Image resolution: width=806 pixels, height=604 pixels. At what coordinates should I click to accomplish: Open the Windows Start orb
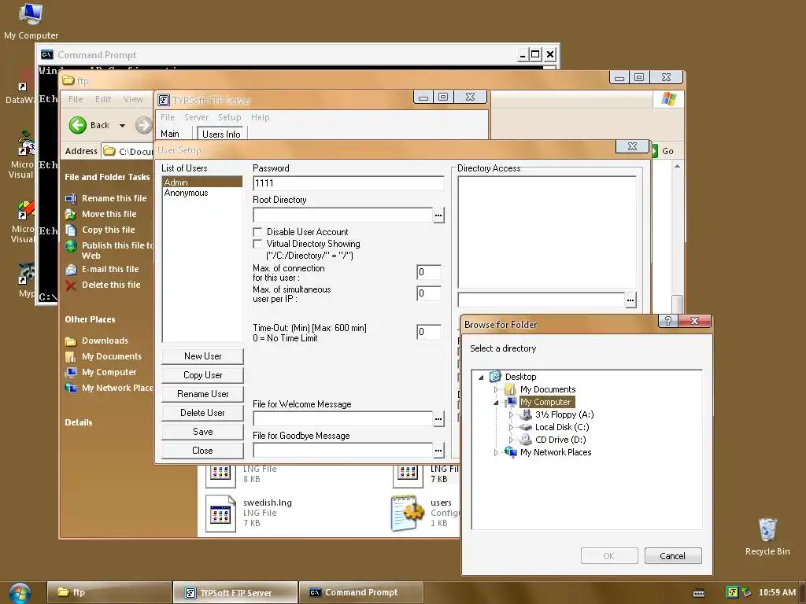pos(20,593)
